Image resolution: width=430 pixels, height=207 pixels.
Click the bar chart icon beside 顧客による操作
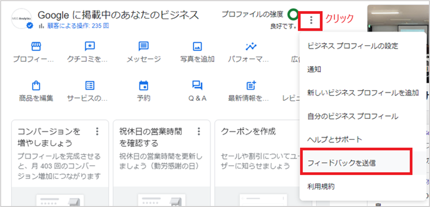42,26
